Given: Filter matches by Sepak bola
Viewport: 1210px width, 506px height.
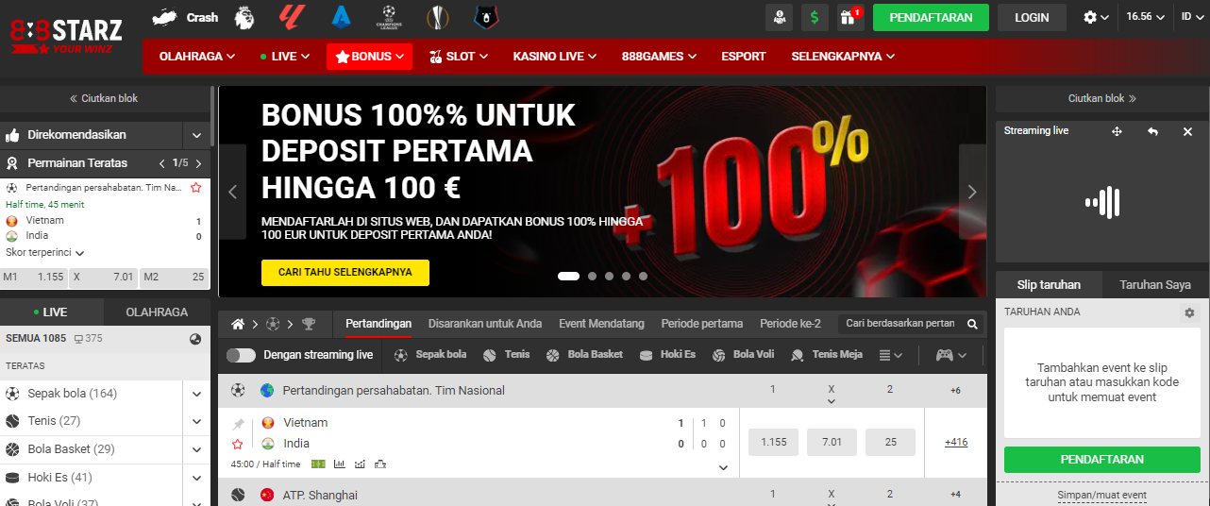Looking at the screenshot, I should click(x=430, y=355).
